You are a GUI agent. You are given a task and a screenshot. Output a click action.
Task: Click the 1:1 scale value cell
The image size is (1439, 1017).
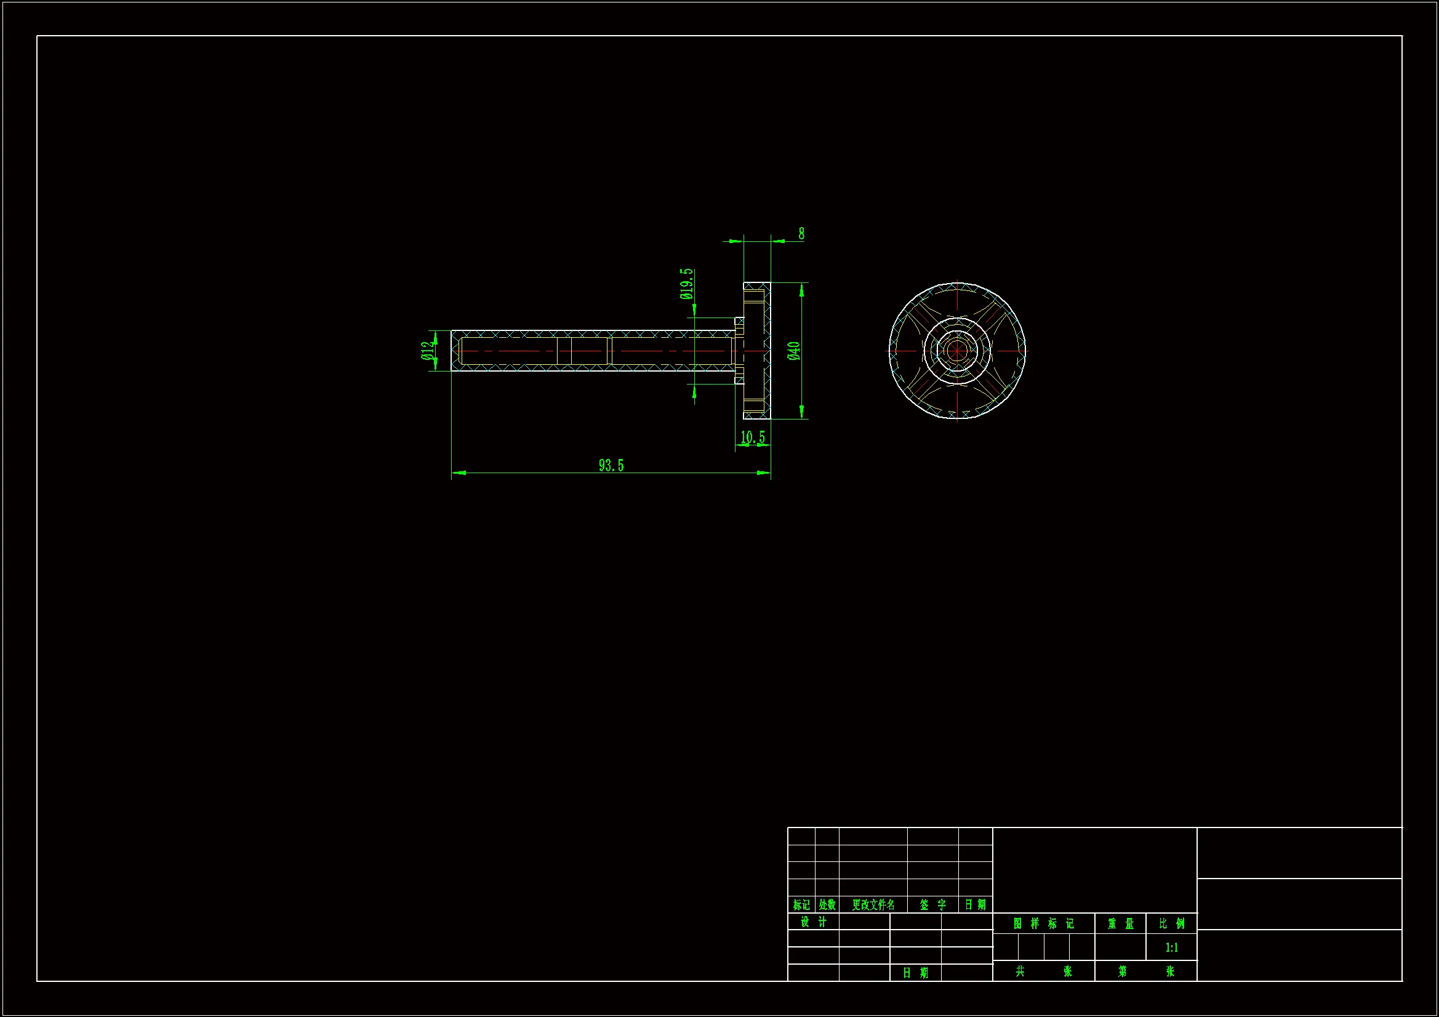(x=1171, y=947)
